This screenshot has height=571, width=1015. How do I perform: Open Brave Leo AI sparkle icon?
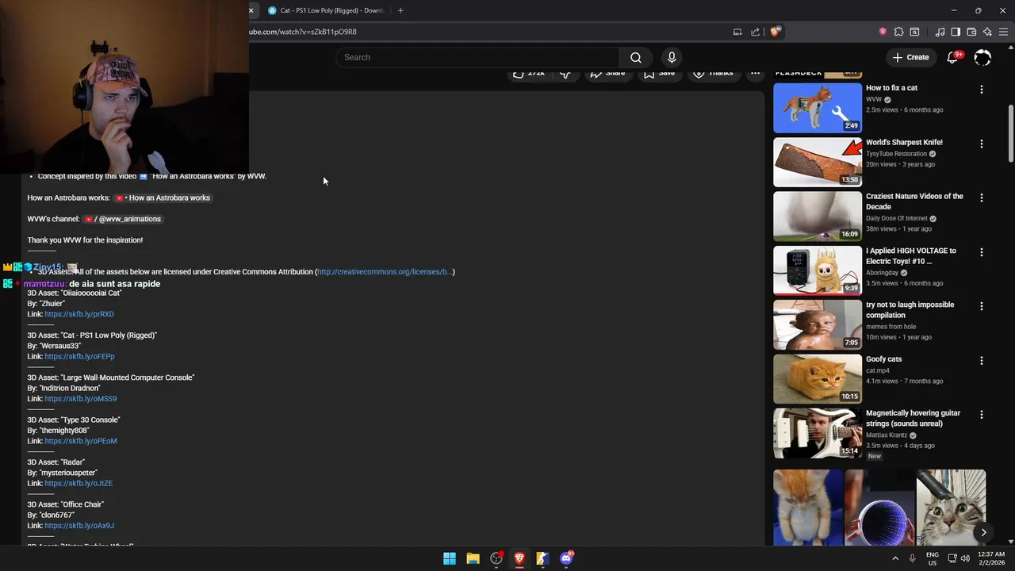click(987, 32)
